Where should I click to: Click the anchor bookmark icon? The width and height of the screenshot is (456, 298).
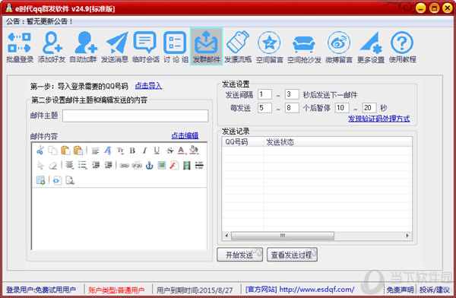pyautogui.click(x=149, y=165)
